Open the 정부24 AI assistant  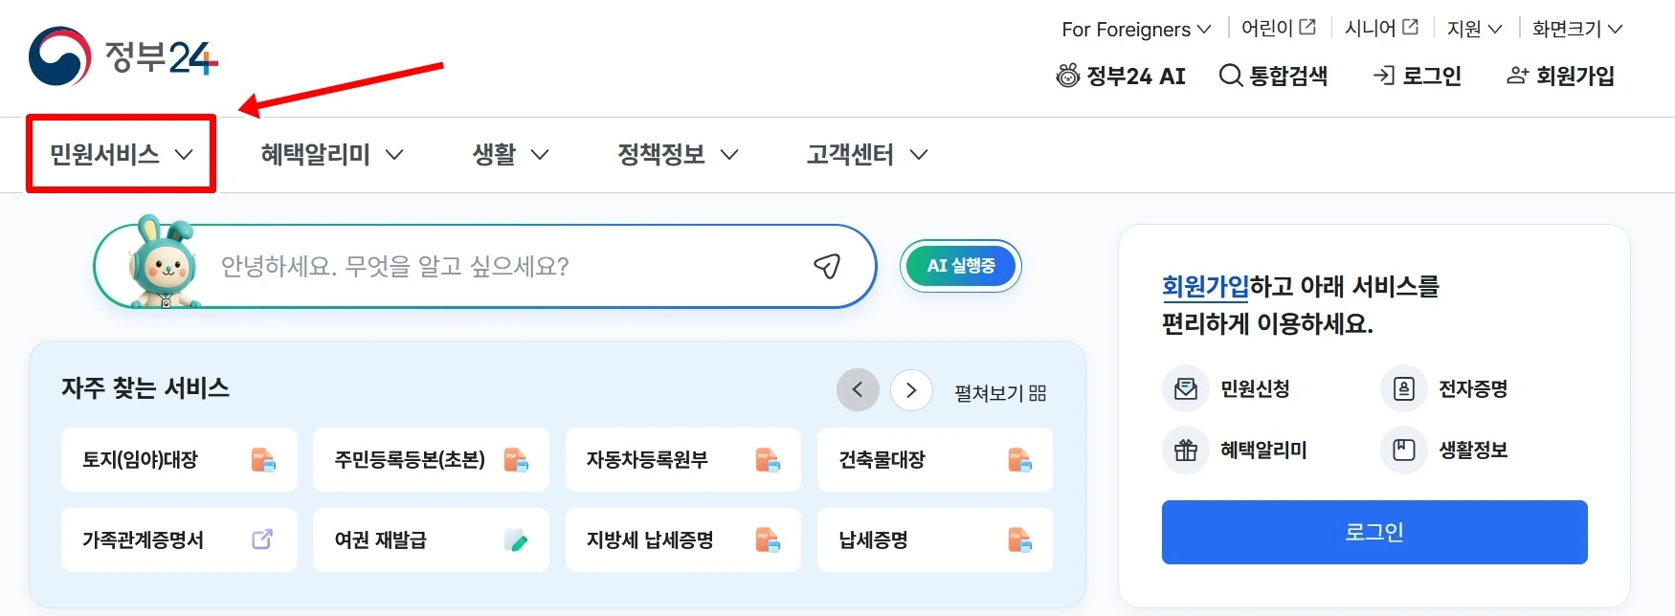tap(1121, 76)
